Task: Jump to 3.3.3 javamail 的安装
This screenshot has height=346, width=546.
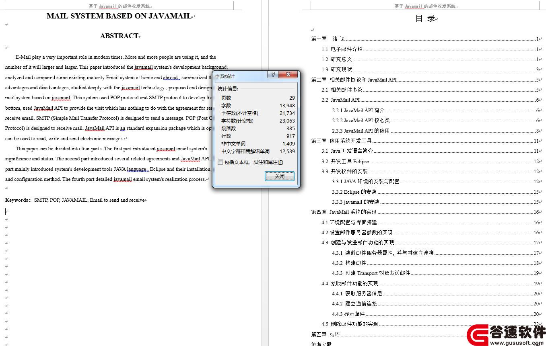Action: pos(435,202)
